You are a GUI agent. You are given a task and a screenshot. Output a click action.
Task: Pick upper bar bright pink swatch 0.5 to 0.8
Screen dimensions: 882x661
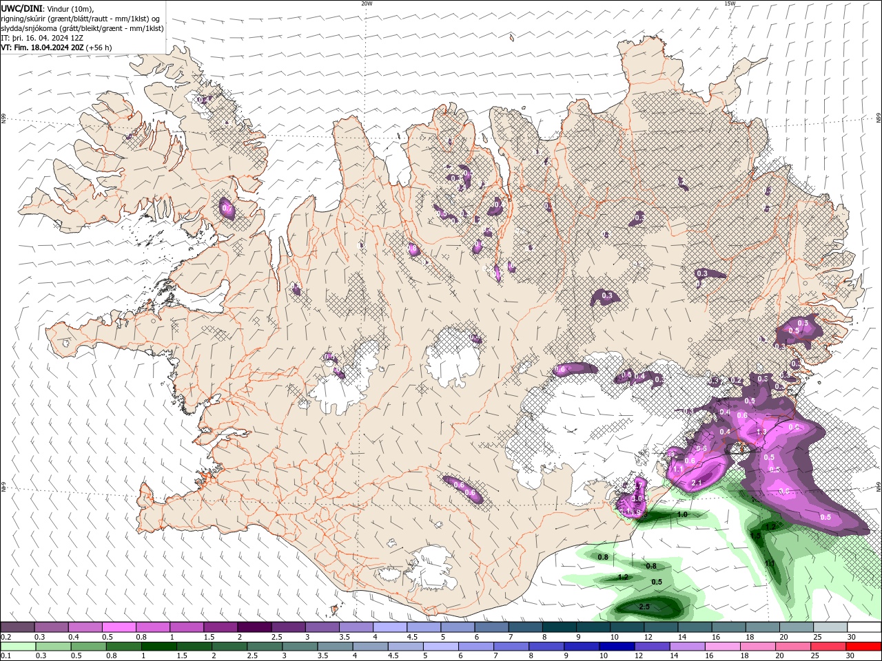(119, 627)
